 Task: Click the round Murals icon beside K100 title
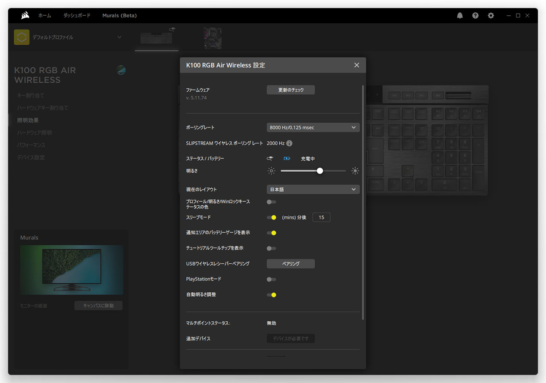pos(121,70)
